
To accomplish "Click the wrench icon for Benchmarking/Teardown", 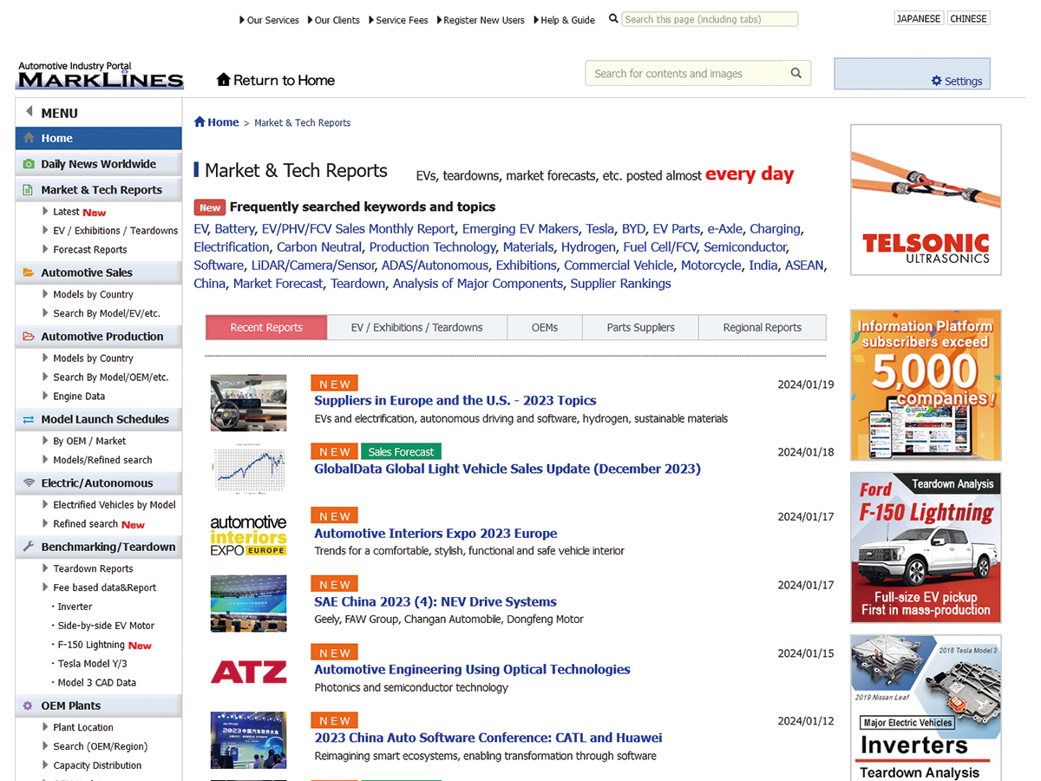I will point(29,547).
